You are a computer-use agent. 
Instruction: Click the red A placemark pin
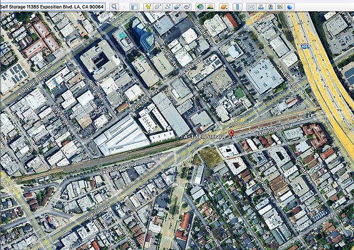pyautogui.click(x=231, y=134)
